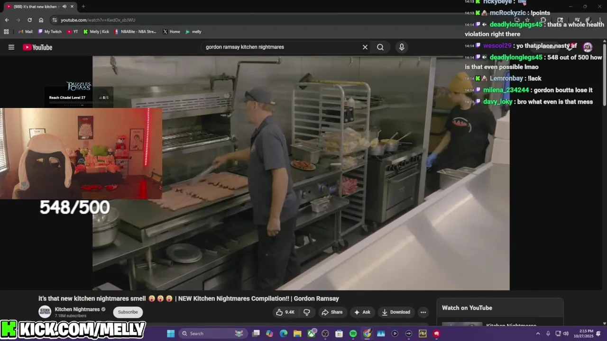Open the Mail bookmark
607x341 pixels.
pos(26,32)
